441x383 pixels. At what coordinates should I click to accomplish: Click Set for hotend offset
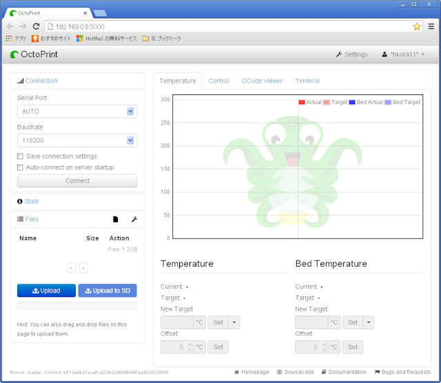coord(218,347)
